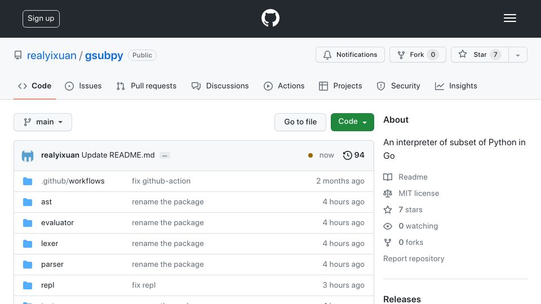
Task: Open the Pull requests tab
Action: click(147, 86)
